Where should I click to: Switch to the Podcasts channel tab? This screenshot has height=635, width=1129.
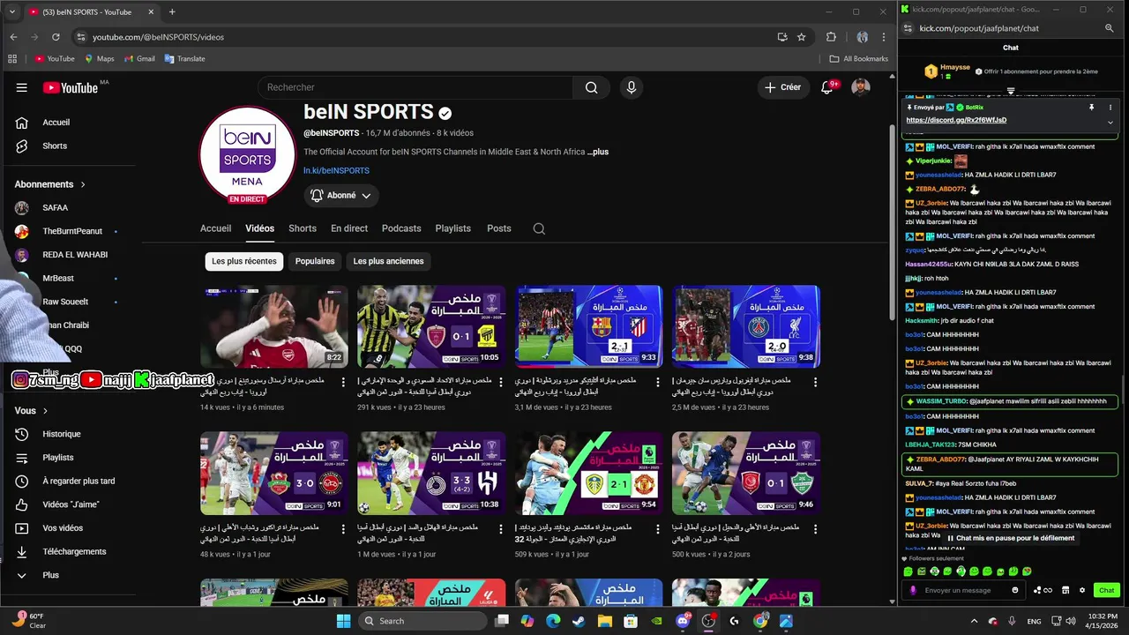(401, 228)
